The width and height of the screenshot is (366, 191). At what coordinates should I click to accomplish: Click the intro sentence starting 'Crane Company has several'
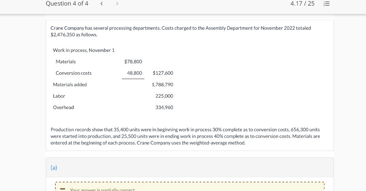pos(180,31)
